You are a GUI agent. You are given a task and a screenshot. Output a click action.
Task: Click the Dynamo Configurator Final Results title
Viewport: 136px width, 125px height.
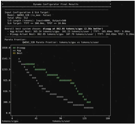click(56, 4)
